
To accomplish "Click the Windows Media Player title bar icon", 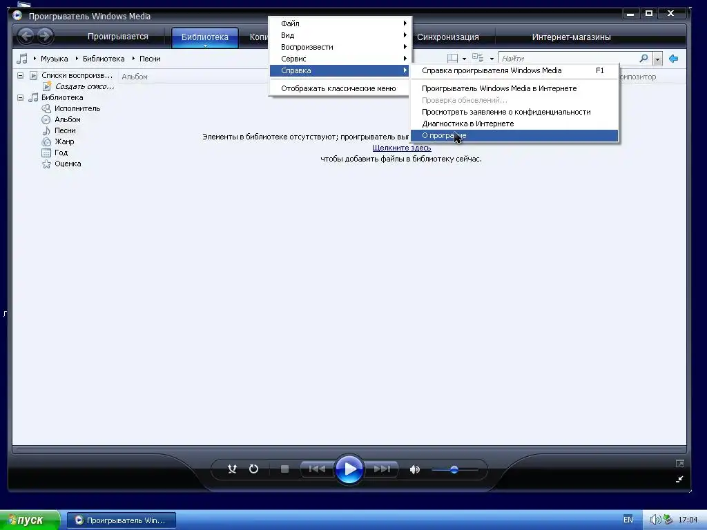I will [17, 16].
